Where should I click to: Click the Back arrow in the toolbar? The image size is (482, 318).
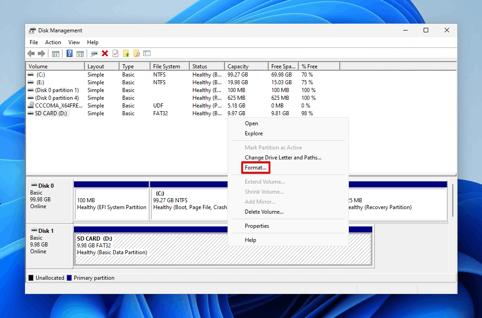click(x=31, y=53)
